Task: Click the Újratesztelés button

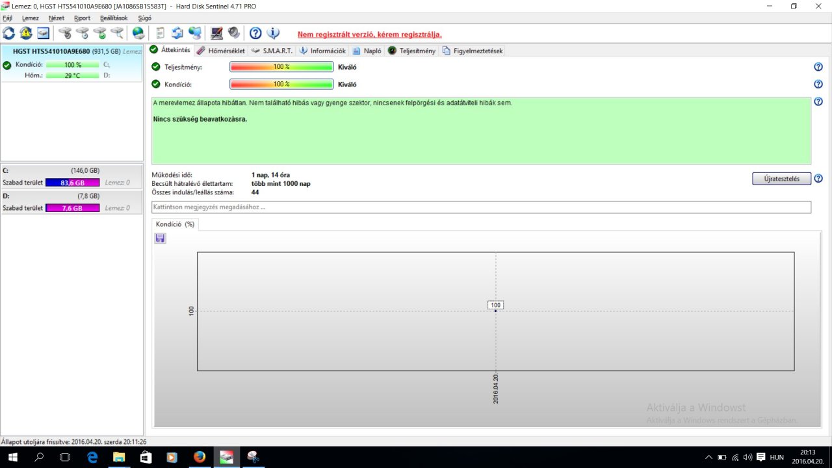Action: tap(781, 179)
